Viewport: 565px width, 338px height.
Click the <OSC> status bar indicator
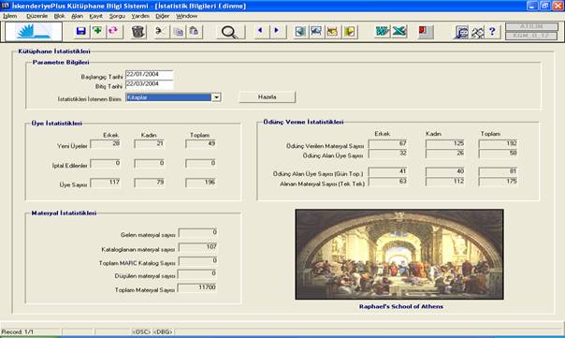coord(141,331)
